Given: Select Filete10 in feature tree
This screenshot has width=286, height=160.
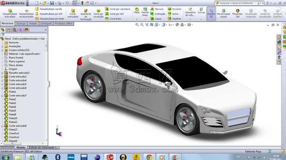Looking at the screenshot, I should pos(13,118).
